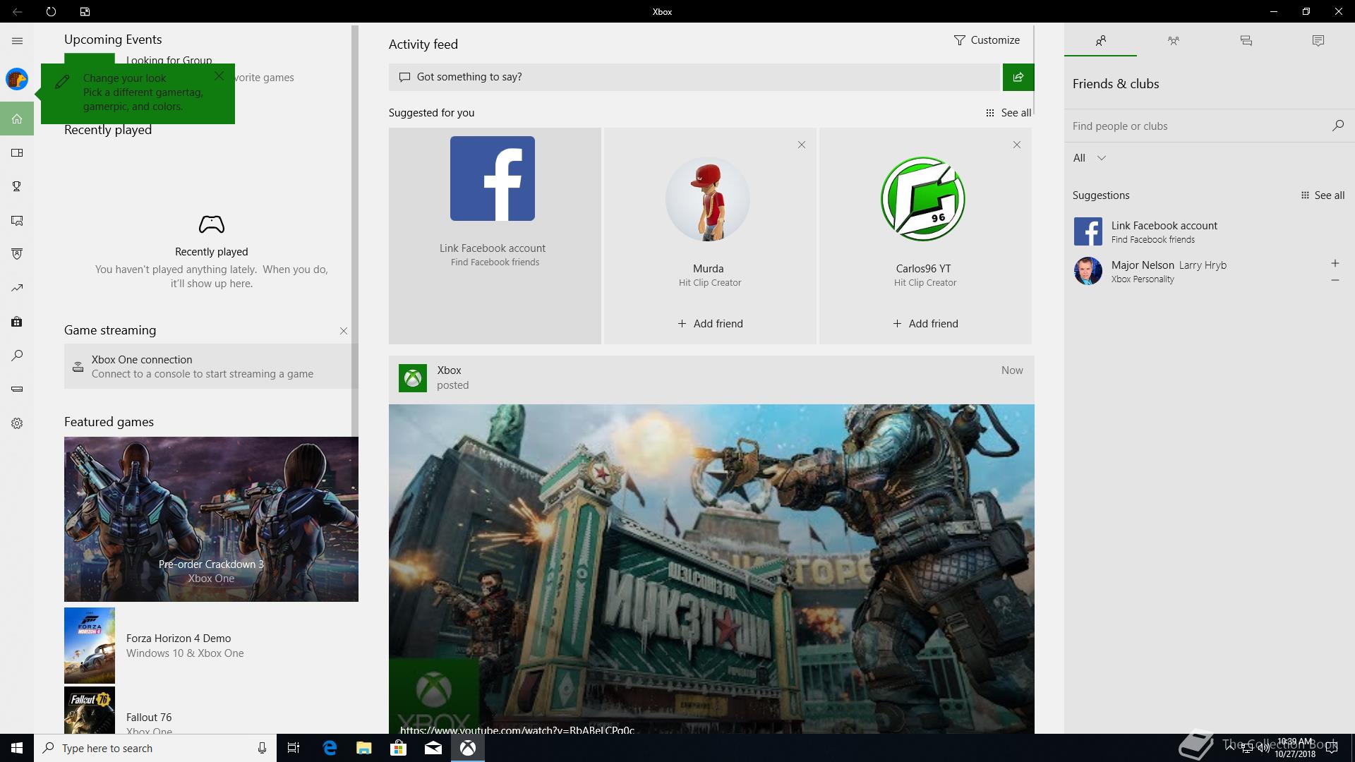The image size is (1355, 762).
Task: Close Game streaming section
Action: [x=344, y=331]
